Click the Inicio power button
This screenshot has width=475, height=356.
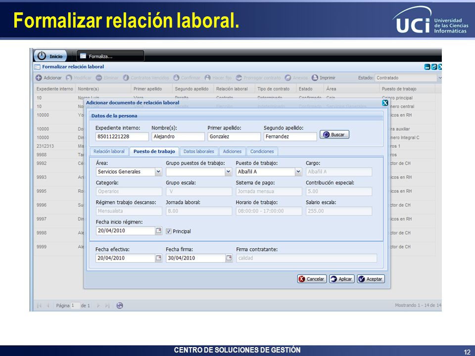click(49, 56)
